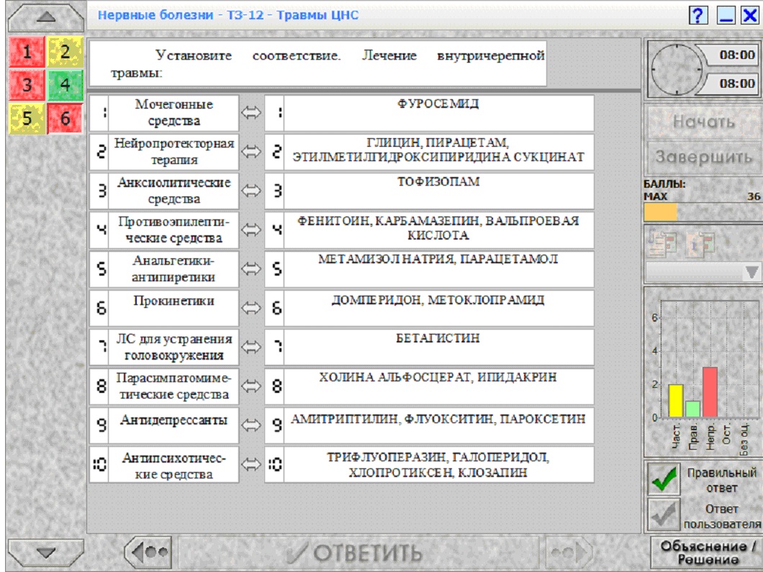Screen dimensions: 763x572
Task: Select the АМИТРИПТИЛИН, ФЛУОКСИТИН, ПАРОКСЕТИН cell
Action: pyautogui.click(x=438, y=425)
